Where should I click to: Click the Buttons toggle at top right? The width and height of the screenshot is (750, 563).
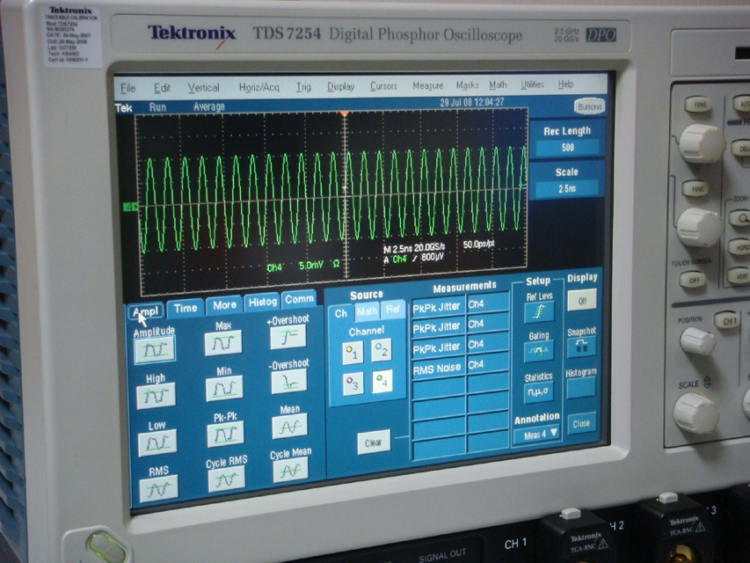point(590,106)
